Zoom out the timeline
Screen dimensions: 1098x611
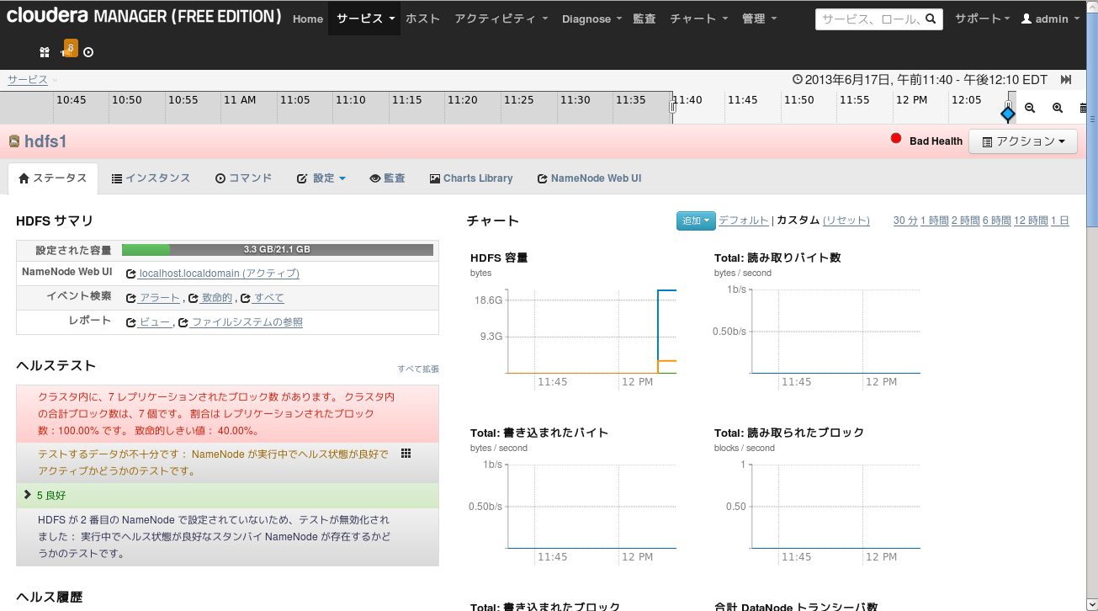pos(1030,108)
